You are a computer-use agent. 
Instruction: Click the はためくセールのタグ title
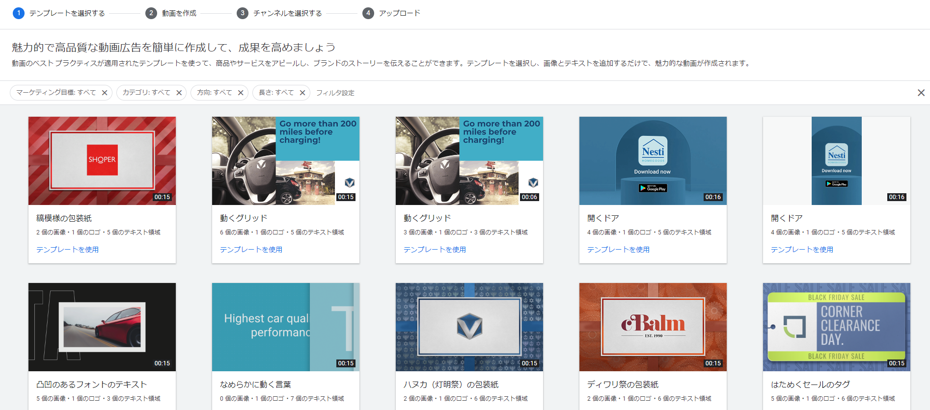point(810,384)
